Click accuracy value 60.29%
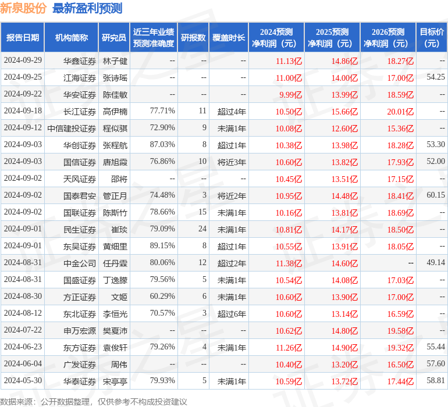Image resolution: width=448 pixels, height=407 pixels. pyautogui.click(x=162, y=296)
